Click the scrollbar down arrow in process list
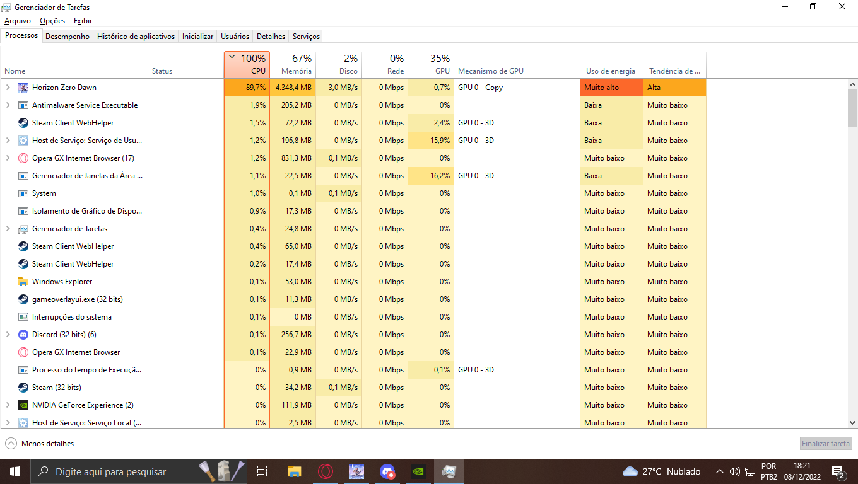Image resolution: width=858 pixels, height=484 pixels. pyautogui.click(x=852, y=423)
